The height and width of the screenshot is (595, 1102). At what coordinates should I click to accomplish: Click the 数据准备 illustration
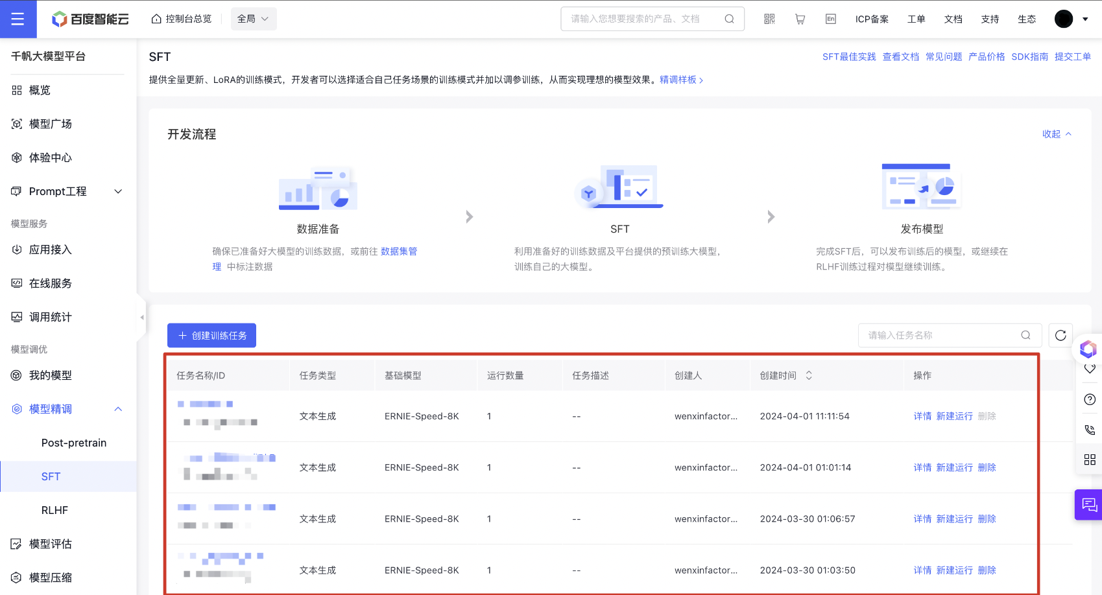click(318, 187)
